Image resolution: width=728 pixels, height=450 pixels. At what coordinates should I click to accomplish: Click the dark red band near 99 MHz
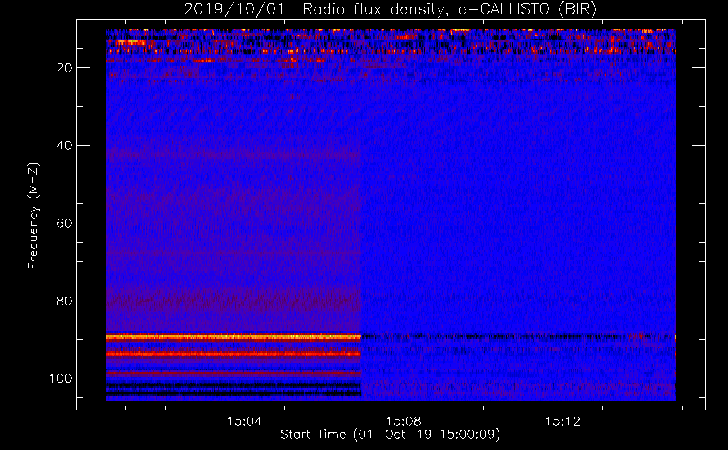click(x=233, y=373)
